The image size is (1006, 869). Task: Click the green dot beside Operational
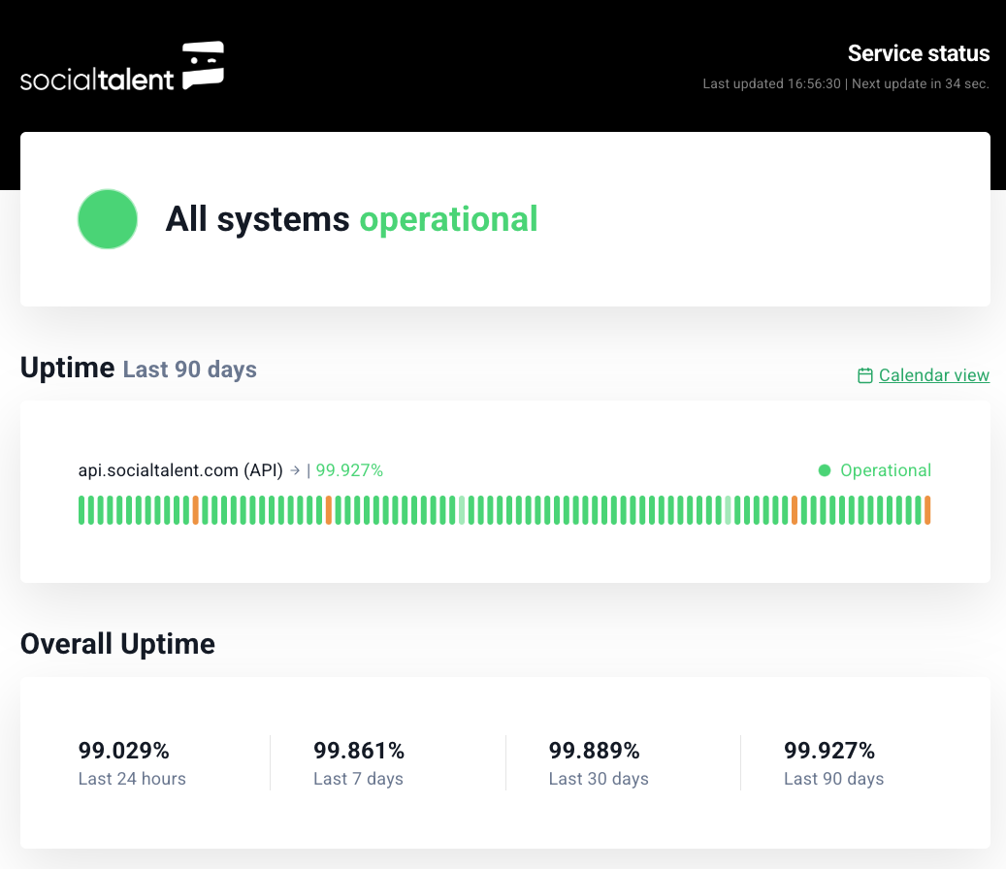(825, 470)
